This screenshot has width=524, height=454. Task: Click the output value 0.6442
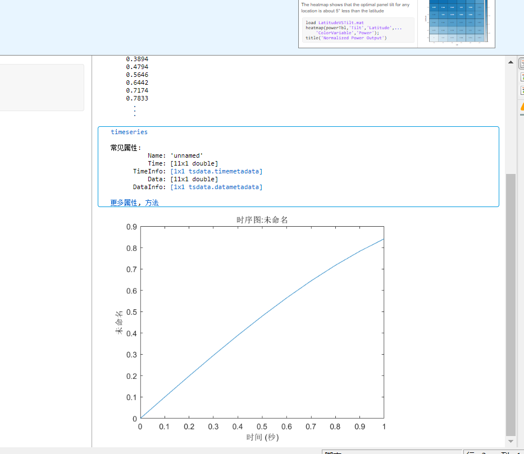click(137, 82)
